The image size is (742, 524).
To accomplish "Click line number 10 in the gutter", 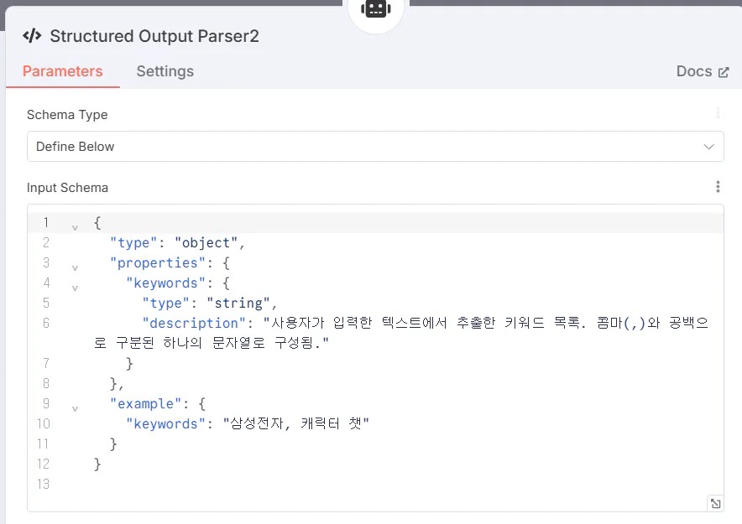I will 43,423.
